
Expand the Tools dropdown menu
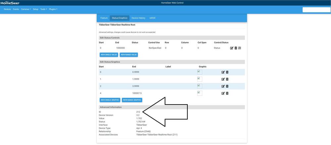pyautogui.click(x=43, y=9)
